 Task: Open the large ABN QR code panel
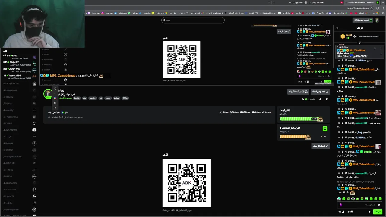[187, 183]
